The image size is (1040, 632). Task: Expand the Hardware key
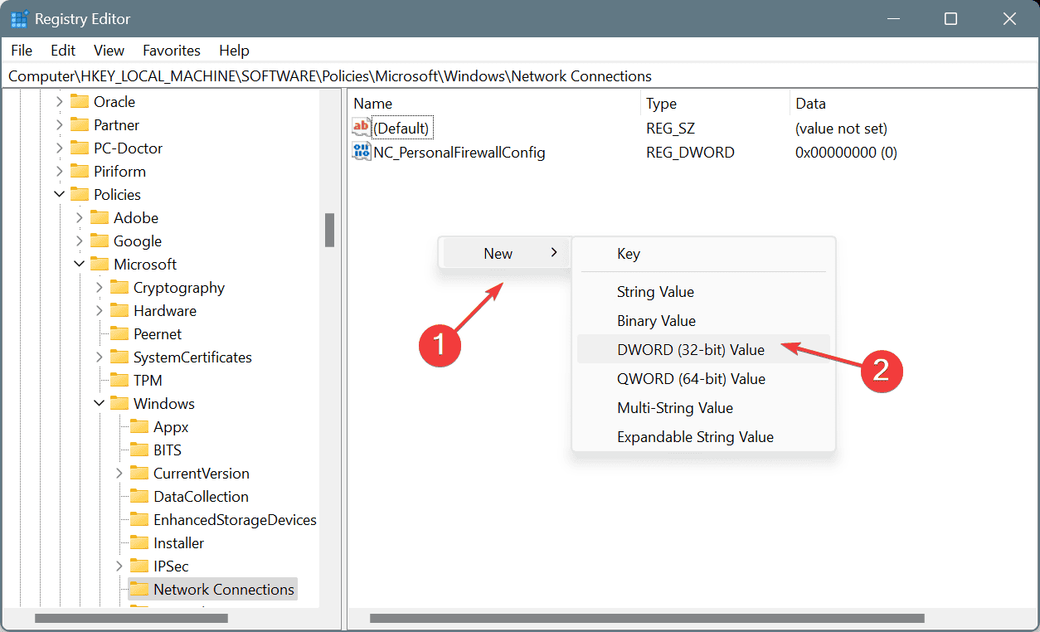(99, 310)
